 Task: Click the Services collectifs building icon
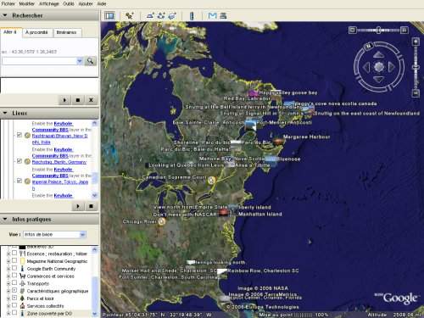point(23,305)
